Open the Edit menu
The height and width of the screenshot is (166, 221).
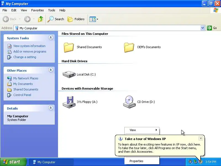pos(14,10)
